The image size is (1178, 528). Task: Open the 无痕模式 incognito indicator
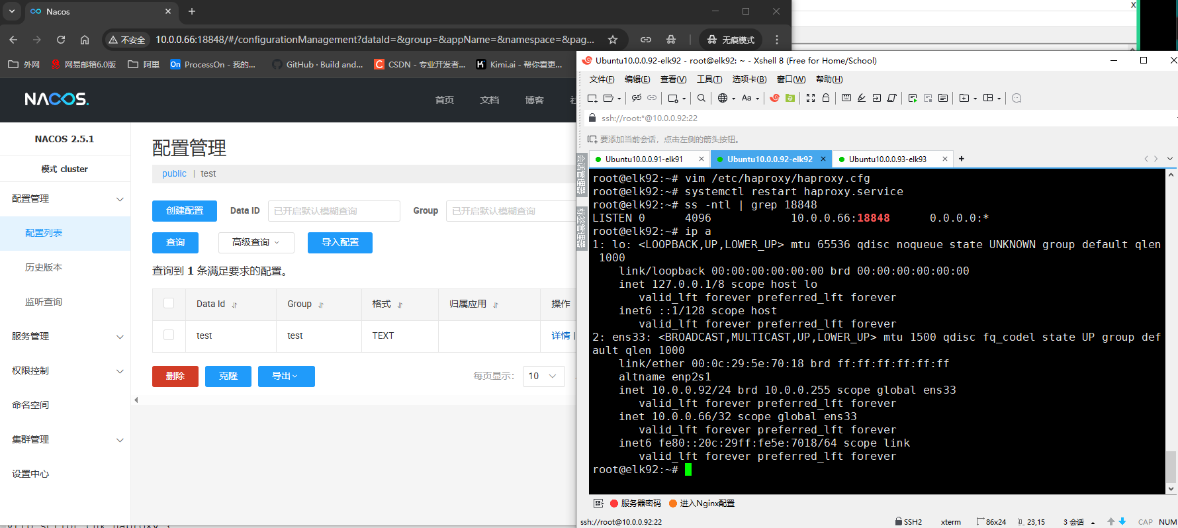coord(731,40)
